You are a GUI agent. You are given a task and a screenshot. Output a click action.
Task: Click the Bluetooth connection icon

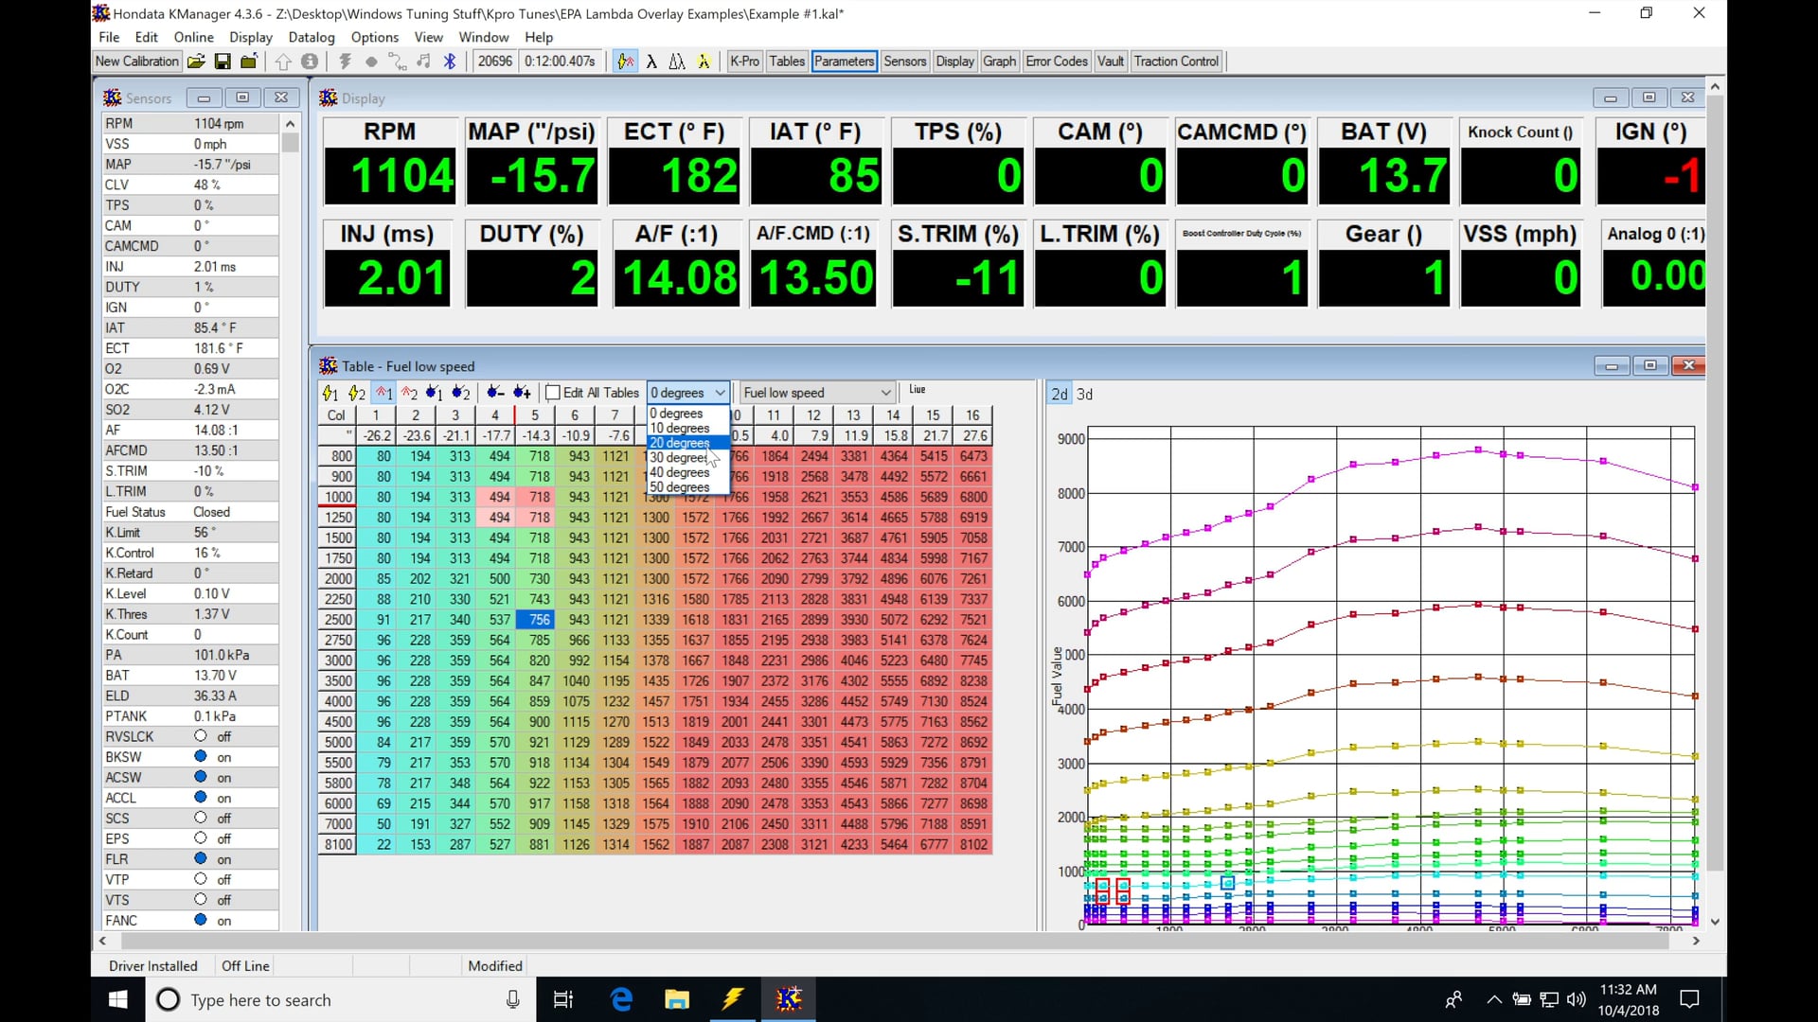pyautogui.click(x=451, y=61)
